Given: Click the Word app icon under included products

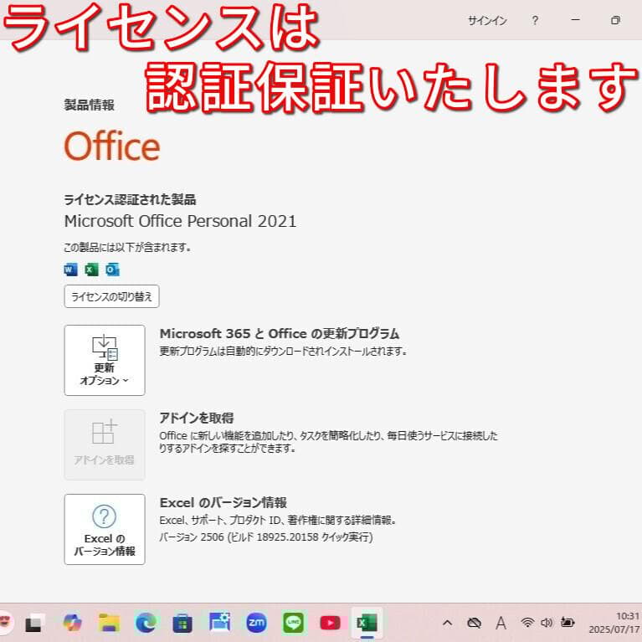Looking at the screenshot, I should [70, 270].
